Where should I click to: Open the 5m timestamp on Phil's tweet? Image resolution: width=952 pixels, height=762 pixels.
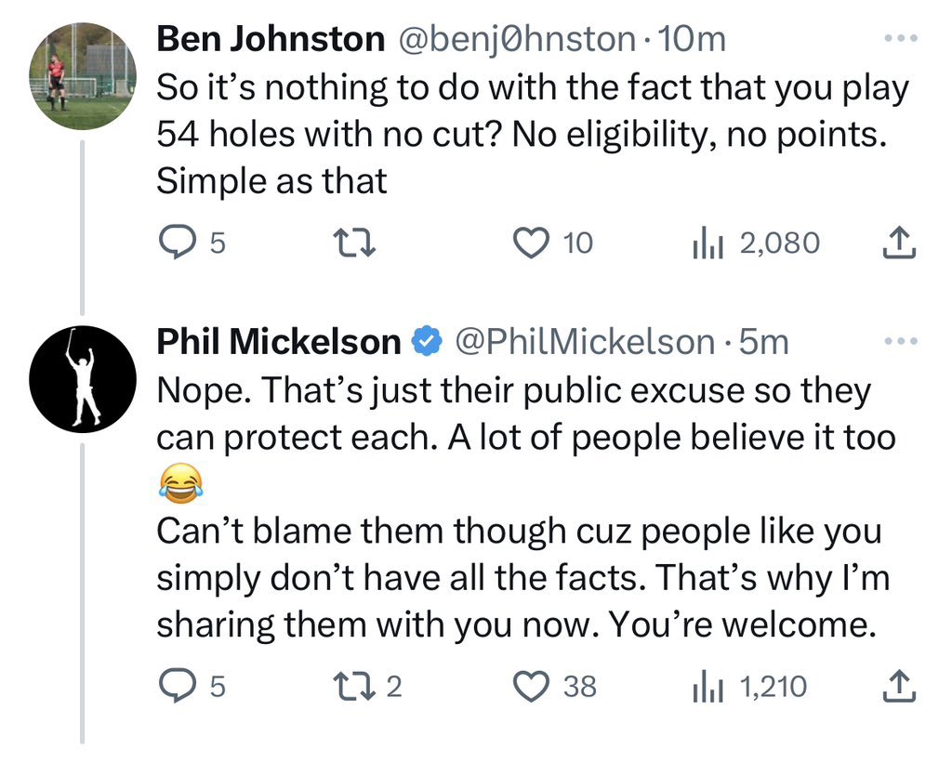point(763,342)
